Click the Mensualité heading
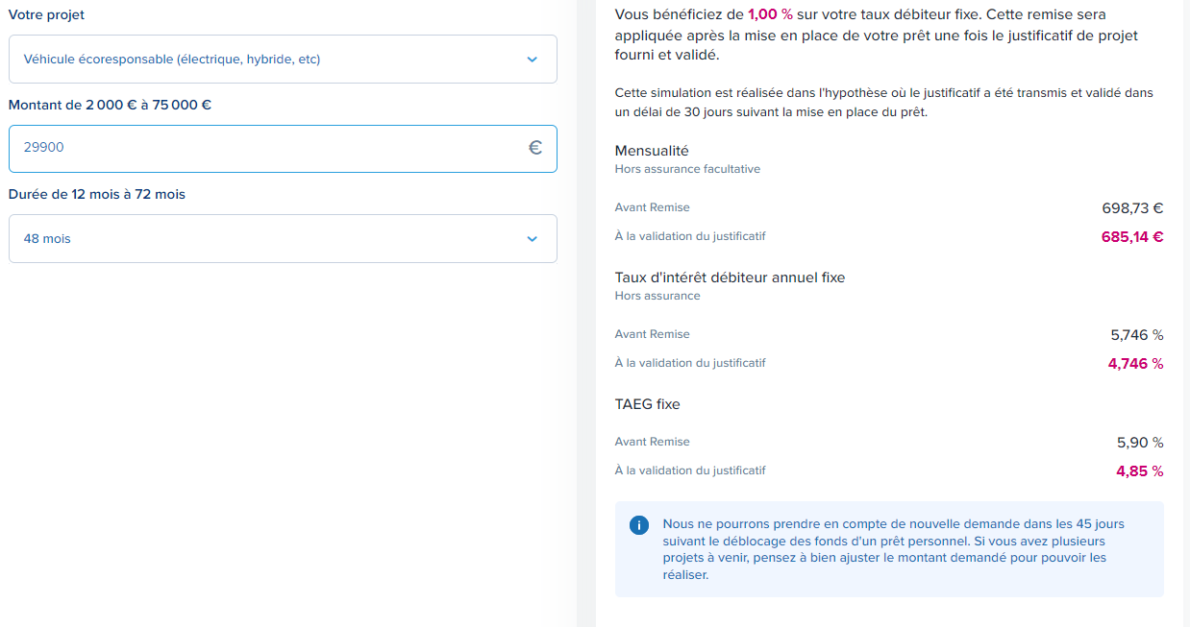Screen dimensions: 1190x627 [652, 151]
